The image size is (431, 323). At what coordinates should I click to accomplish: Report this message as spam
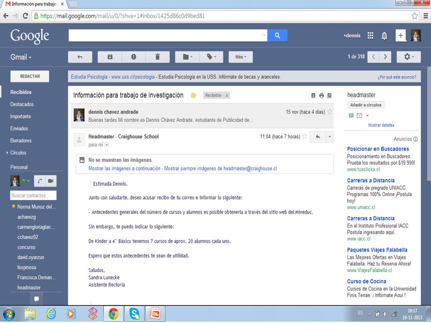tap(134, 57)
